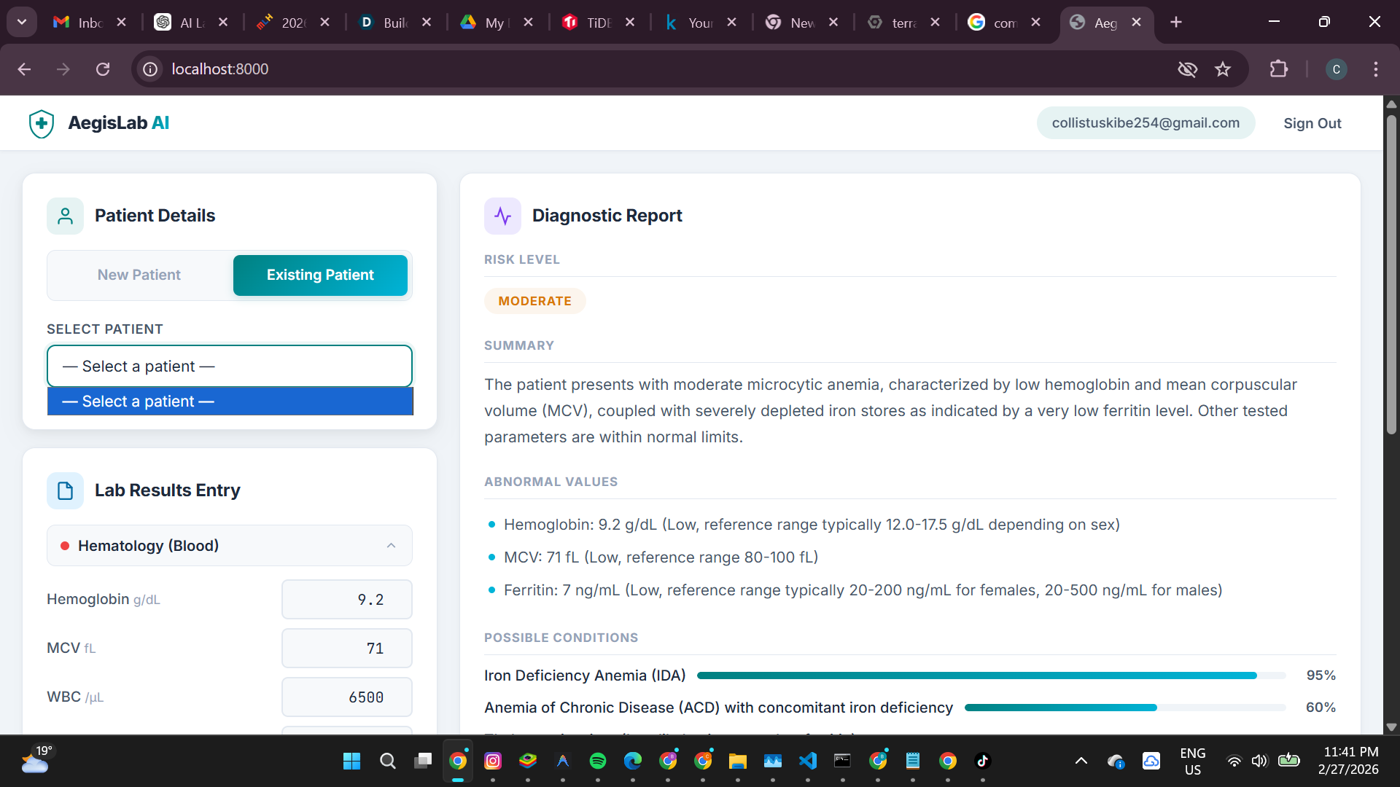Viewport: 1400px width, 787px height.
Task: Bookmark this page with the star icon
Action: pos(1223,69)
